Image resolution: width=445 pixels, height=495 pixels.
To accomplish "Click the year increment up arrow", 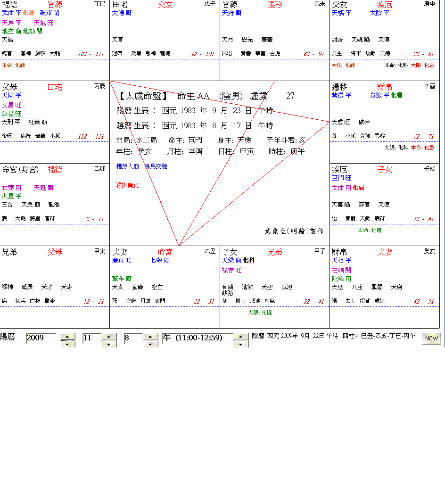I will coord(68,336).
